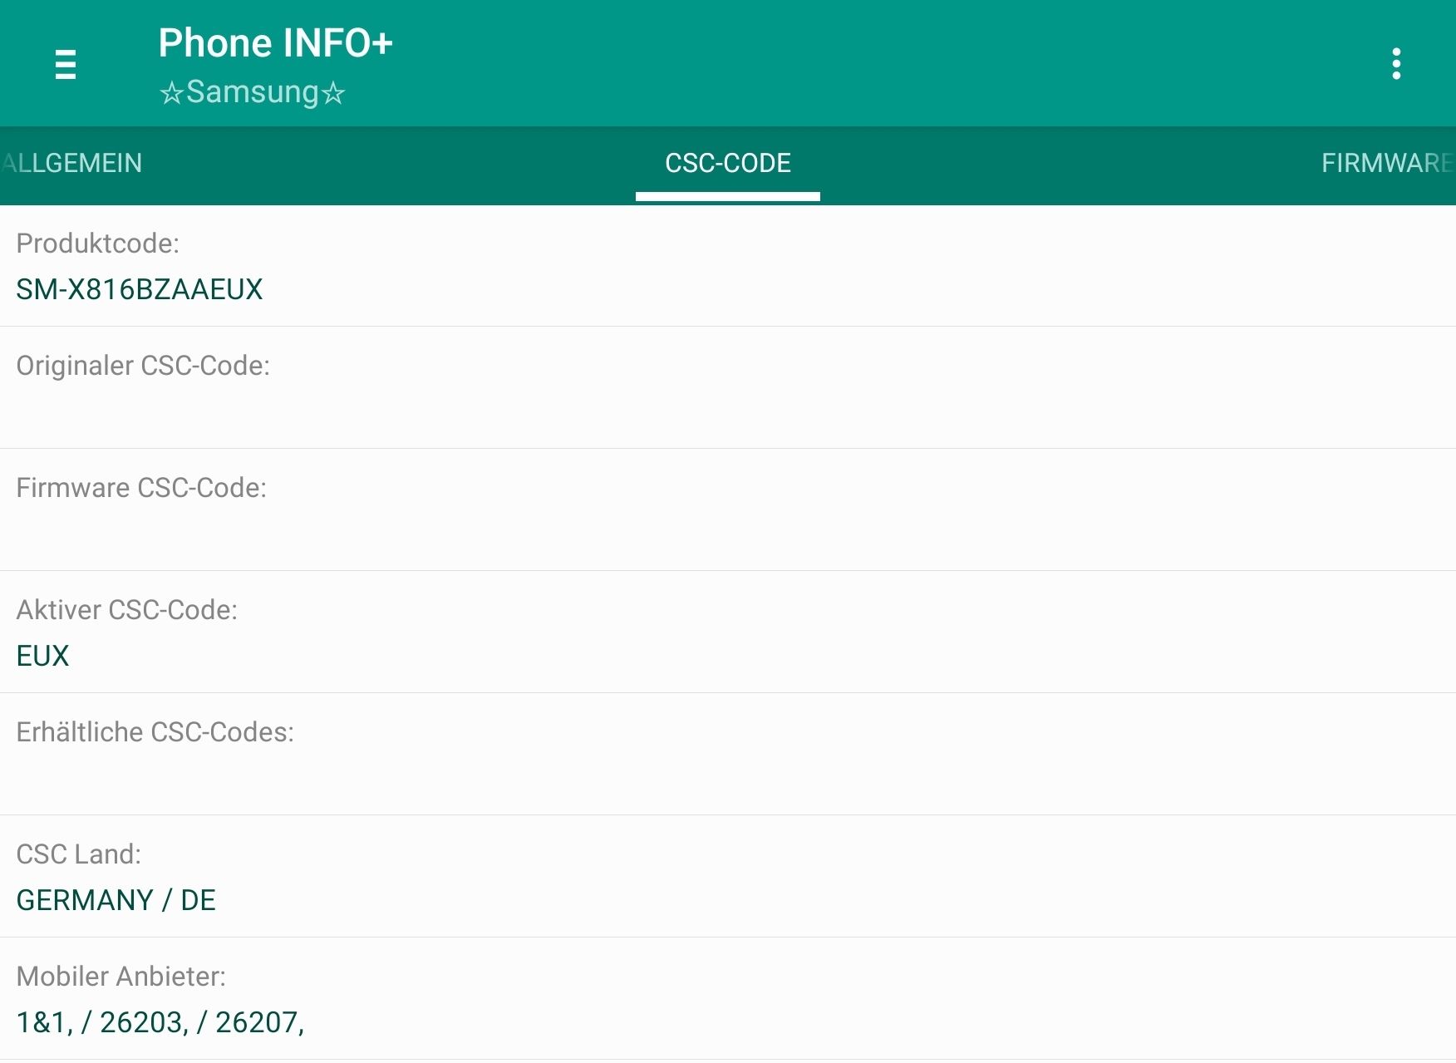Image resolution: width=1456 pixels, height=1063 pixels.
Task: Switch to the ALLGEMEIN tab
Action: (x=73, y=163)
